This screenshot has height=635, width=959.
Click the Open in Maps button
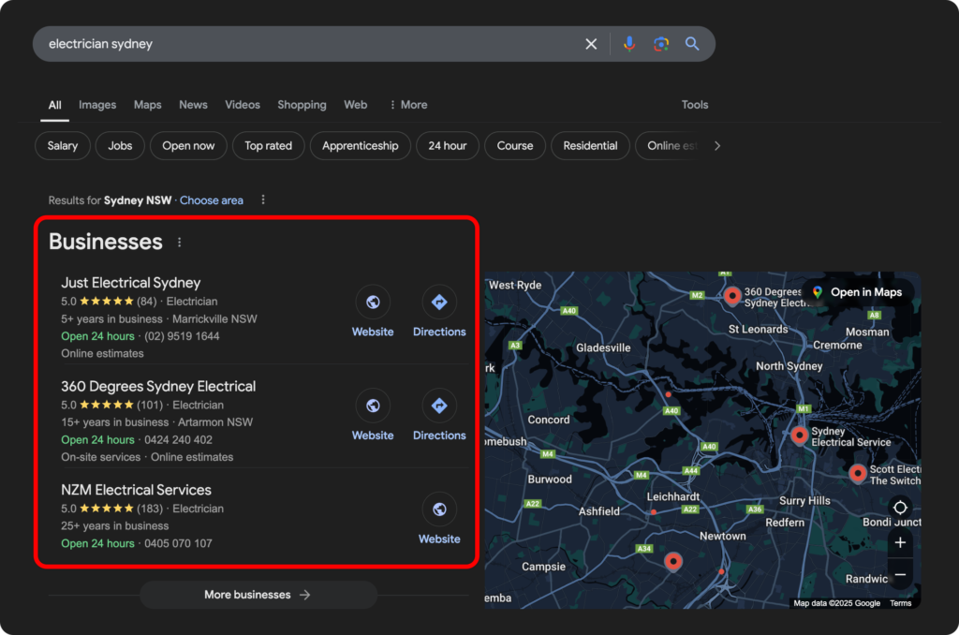(858, 292)
